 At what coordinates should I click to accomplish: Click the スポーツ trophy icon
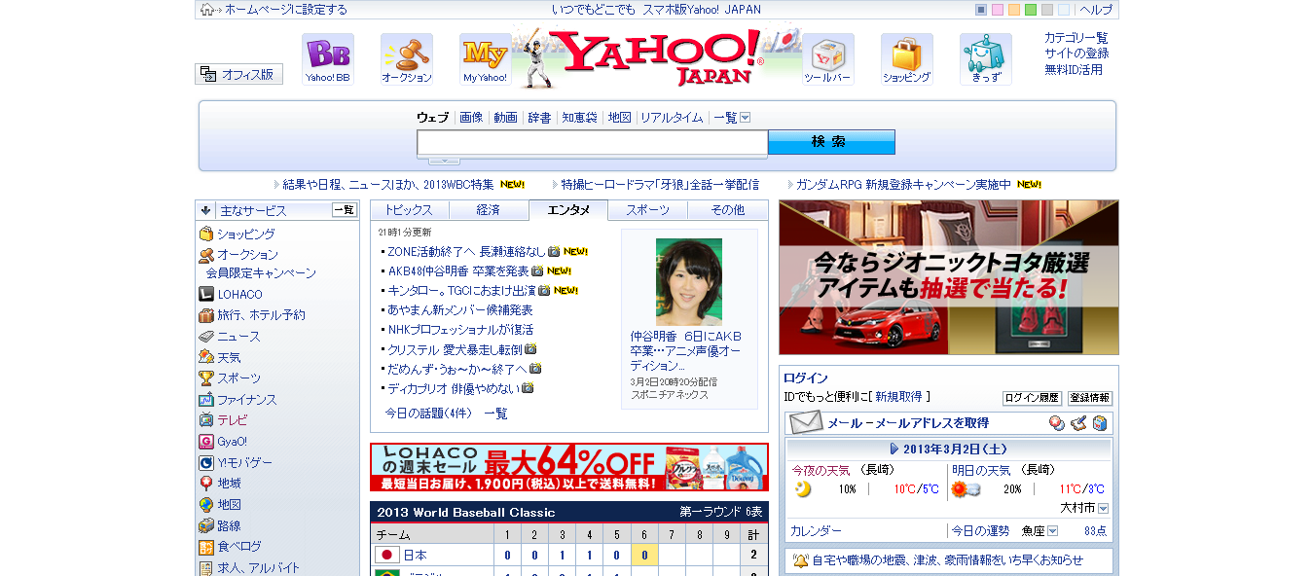click(x=206, y=378)
